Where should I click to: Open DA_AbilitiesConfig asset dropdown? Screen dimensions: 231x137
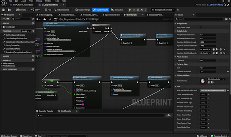(x=216, y=79)
